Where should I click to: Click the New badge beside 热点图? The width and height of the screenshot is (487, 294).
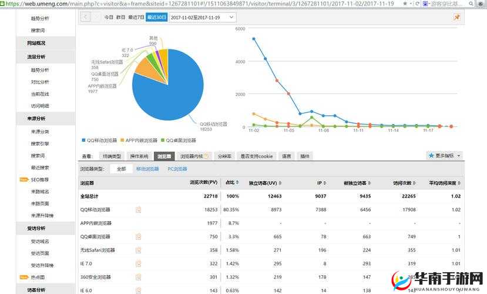23,277
